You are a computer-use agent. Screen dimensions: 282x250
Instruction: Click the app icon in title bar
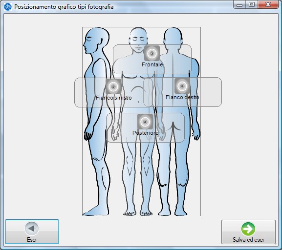coord(7,7)
